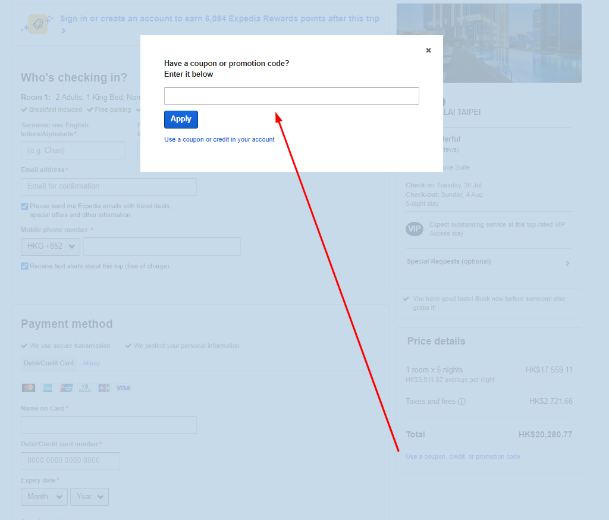Click the VIP Access badge icon

pyautogui.click(x=415, y=229)
